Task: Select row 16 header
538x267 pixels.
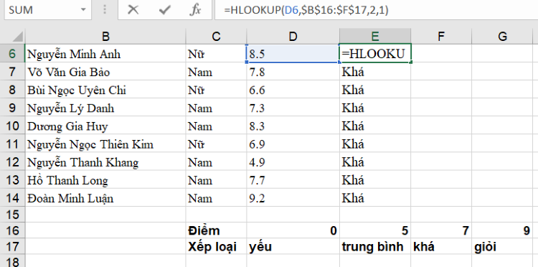Action: point(12,230)
